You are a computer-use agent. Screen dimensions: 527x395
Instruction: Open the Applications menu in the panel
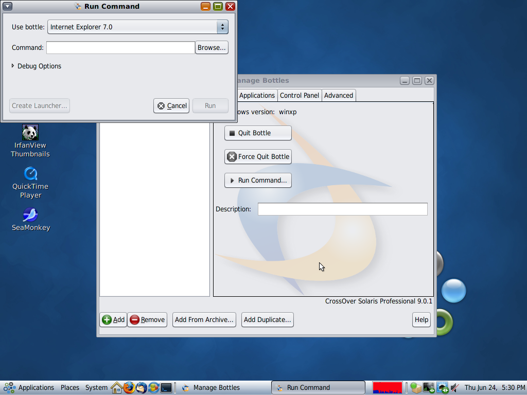point(29,388)
